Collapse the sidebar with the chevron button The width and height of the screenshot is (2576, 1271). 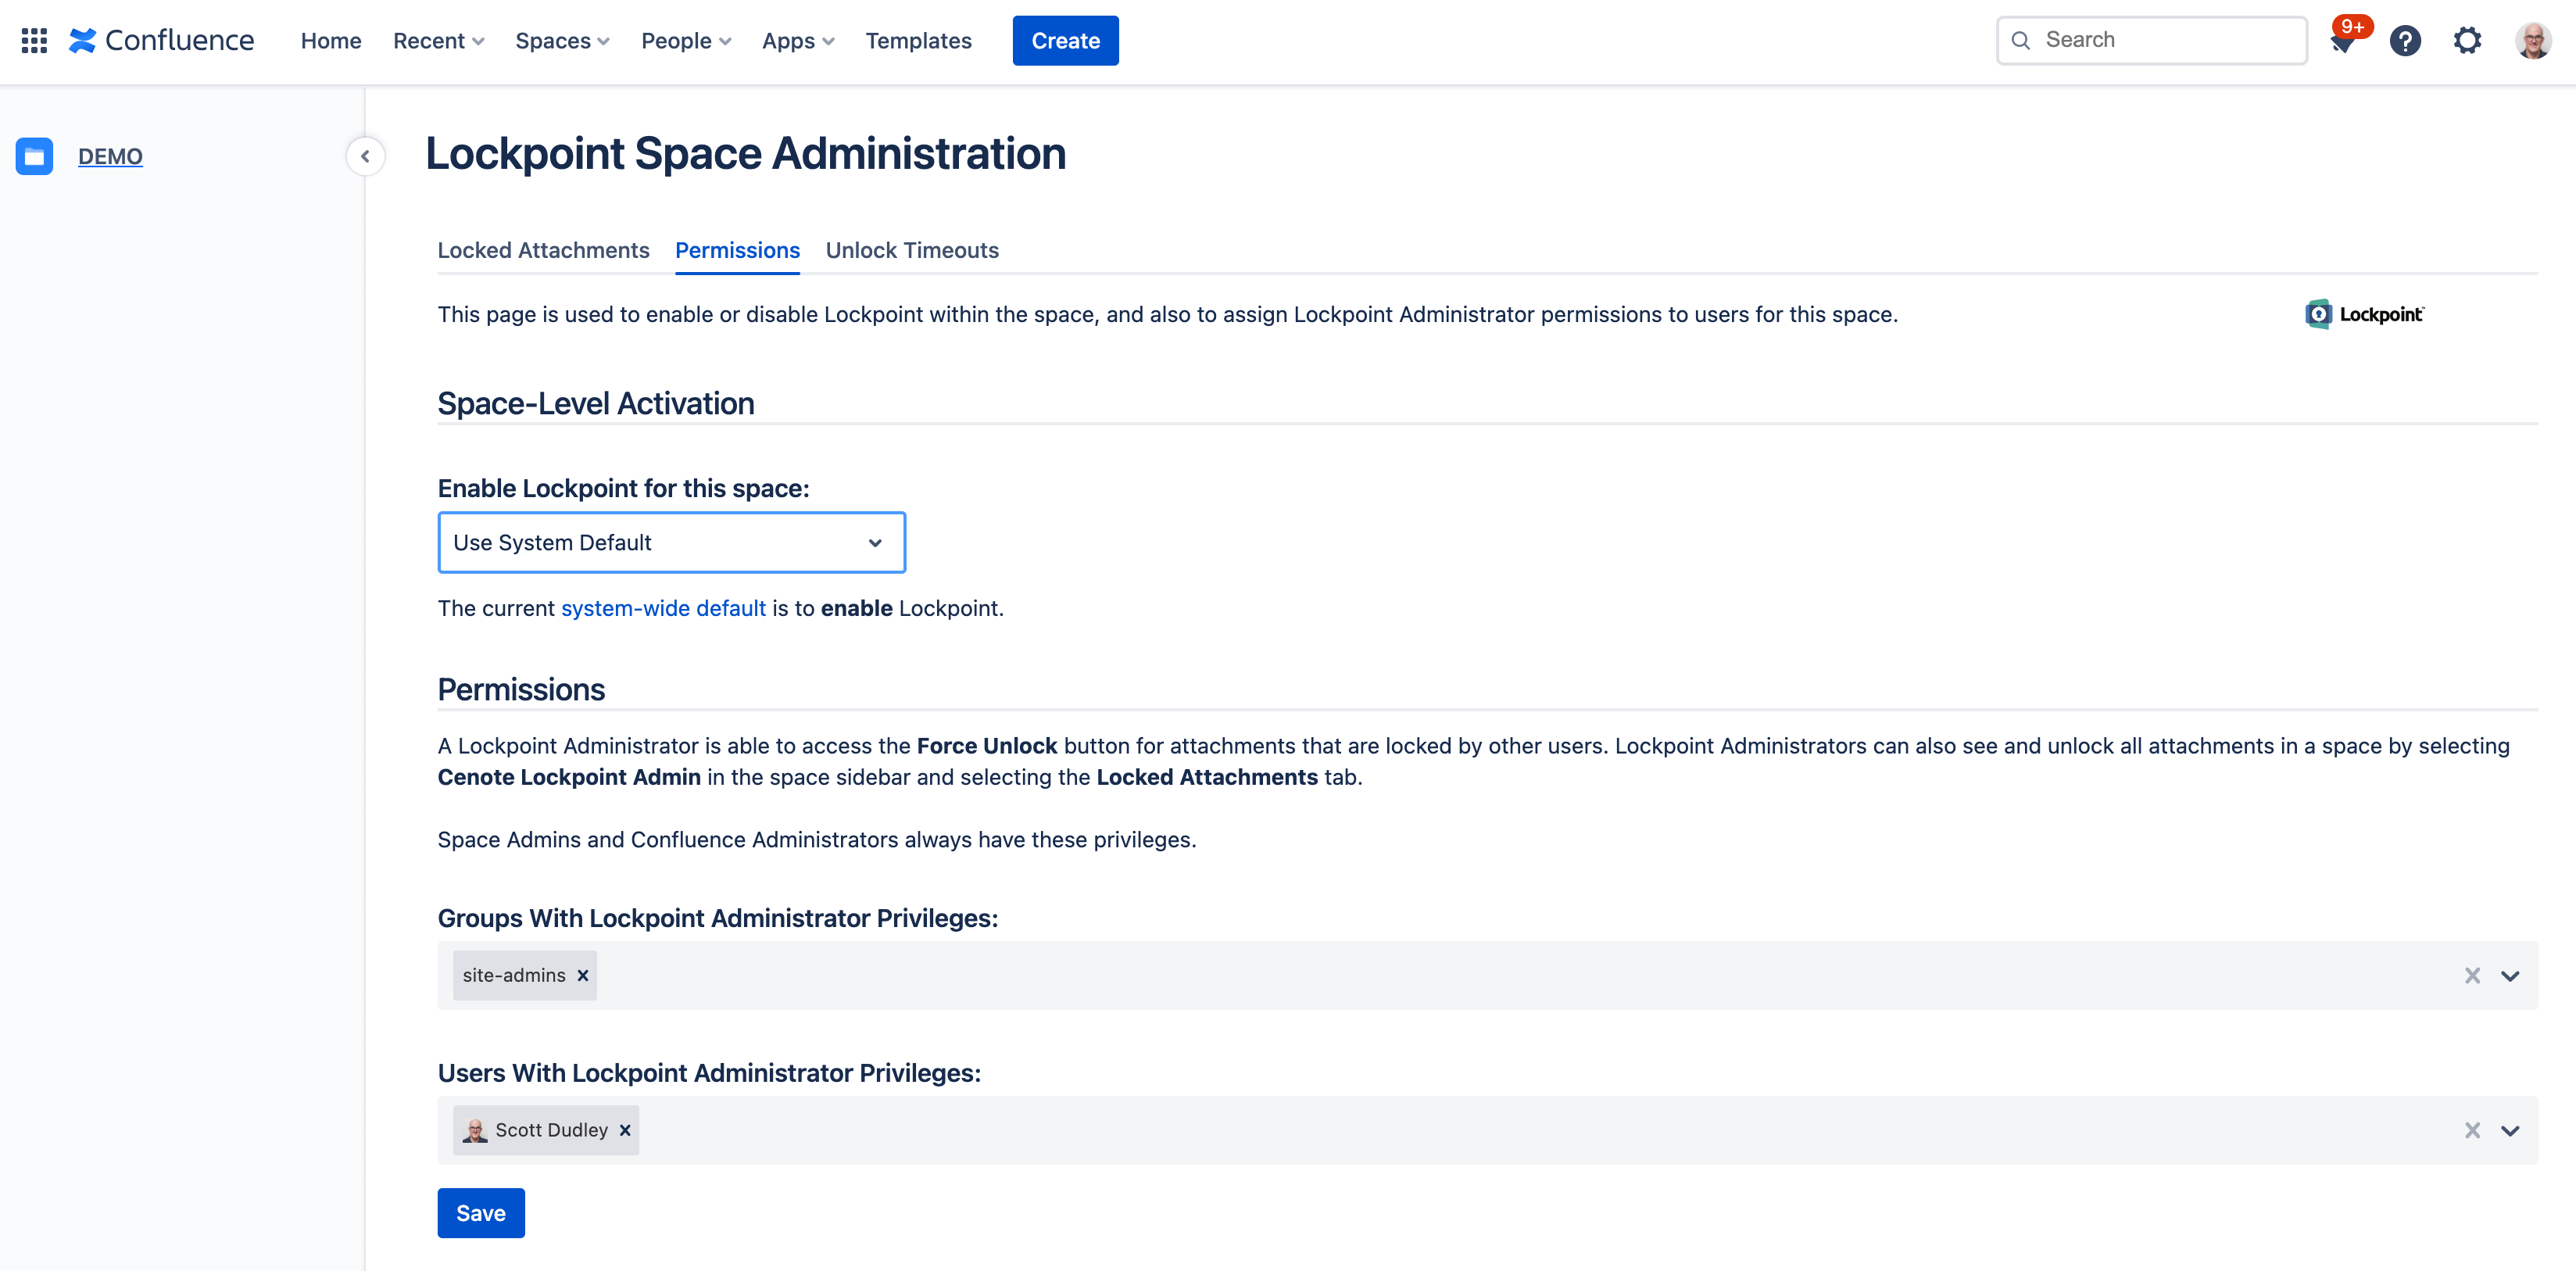point(365,156)
